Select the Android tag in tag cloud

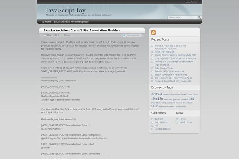pos(157,94)
